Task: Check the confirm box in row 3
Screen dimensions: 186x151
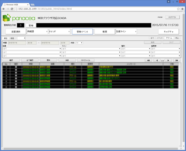Action: (x=16, y=73)
